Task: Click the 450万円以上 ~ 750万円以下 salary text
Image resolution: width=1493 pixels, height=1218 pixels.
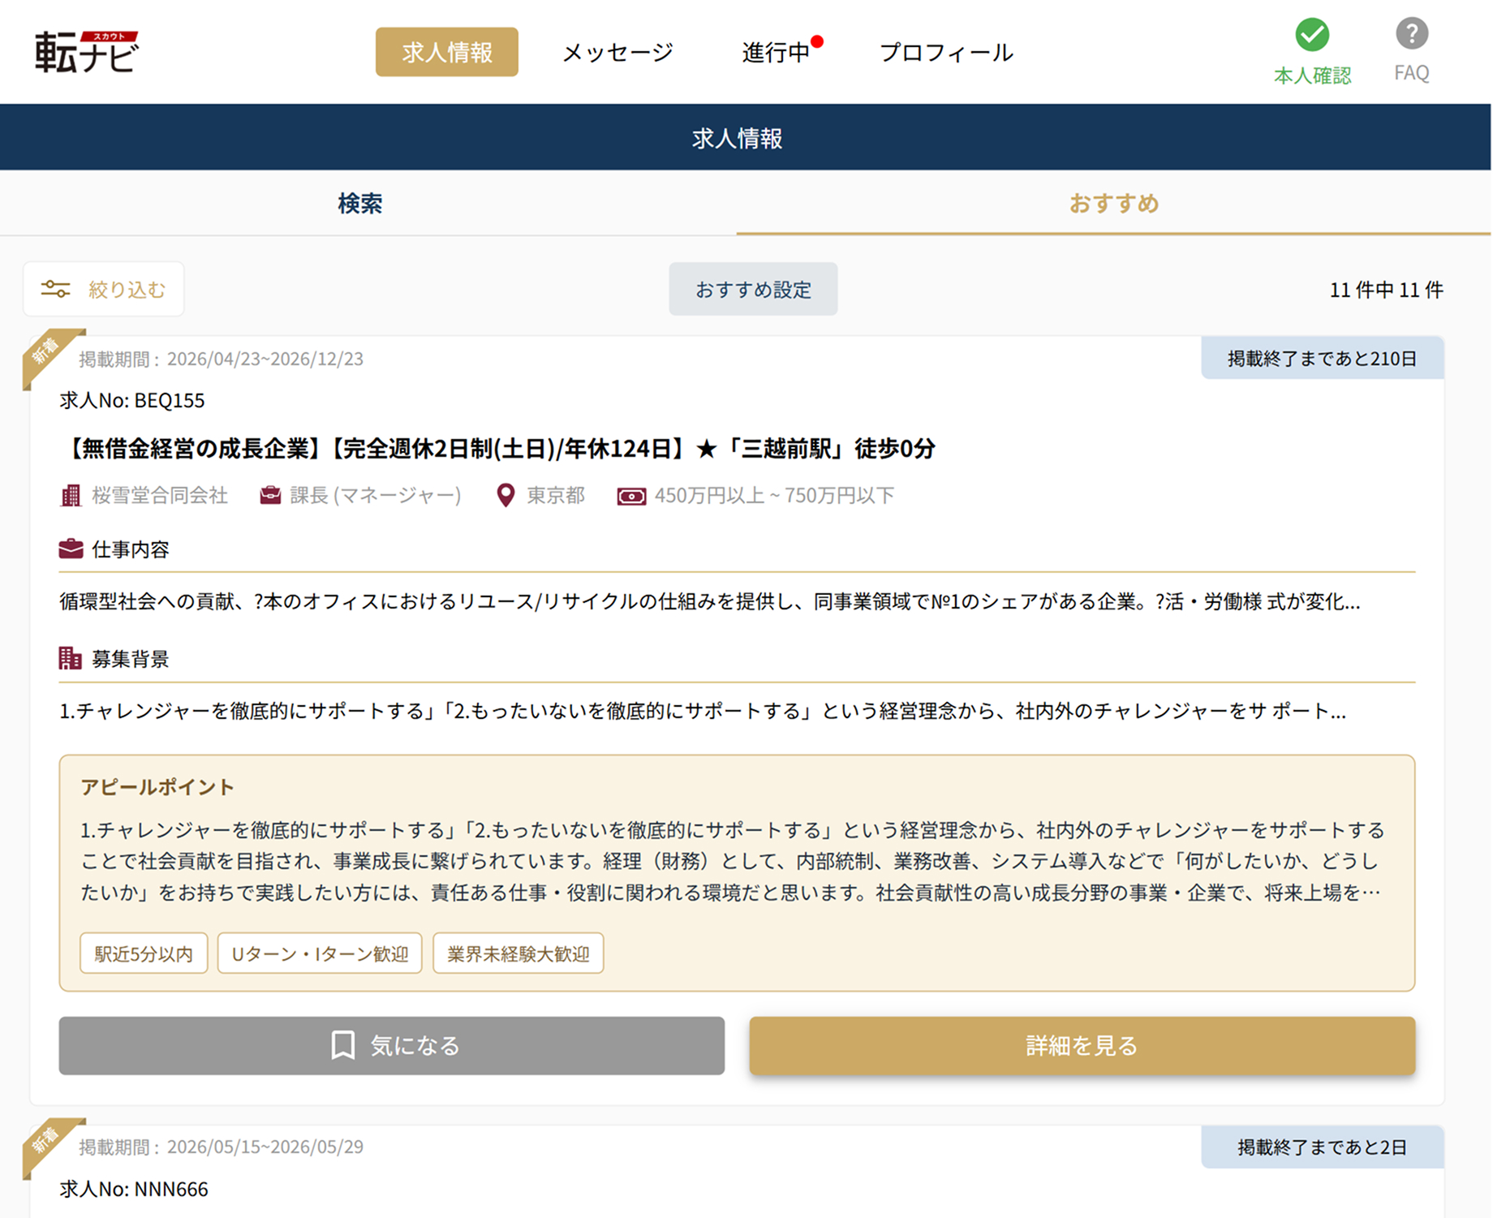Action: (774, 495)
